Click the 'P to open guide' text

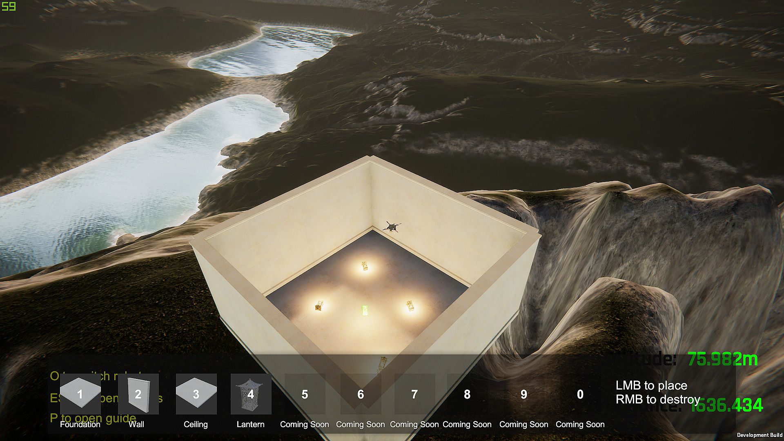pos(93,418)
